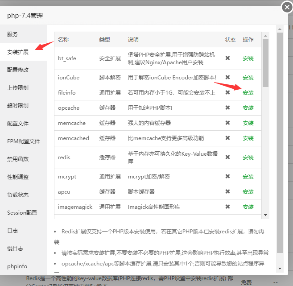This screenshot has width=293, height=286.
Task: Install the redis extension
Action: (248, 158)
